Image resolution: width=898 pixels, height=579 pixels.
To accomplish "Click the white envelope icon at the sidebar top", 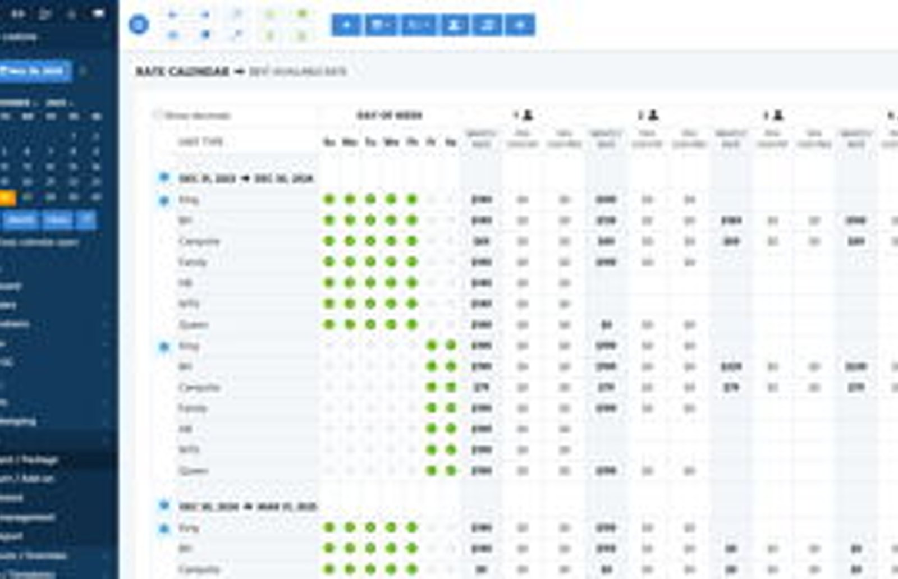I will pyautogui.click(x=98, y=13).
